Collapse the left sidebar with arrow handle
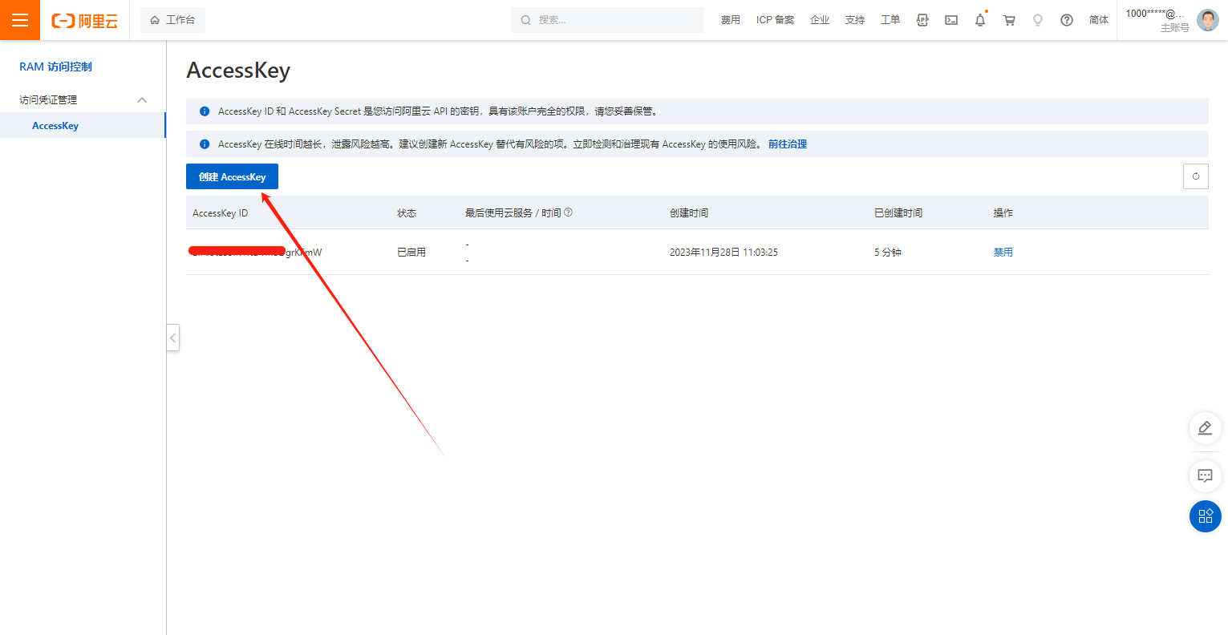1228x635 pixels. click(x=172, y=338)
